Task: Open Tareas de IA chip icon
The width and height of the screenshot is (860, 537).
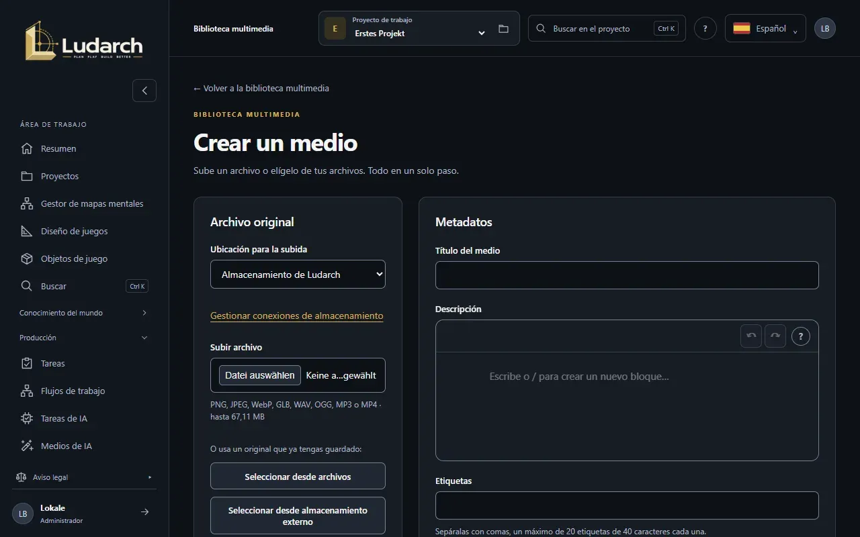Action: pos(27,418)
